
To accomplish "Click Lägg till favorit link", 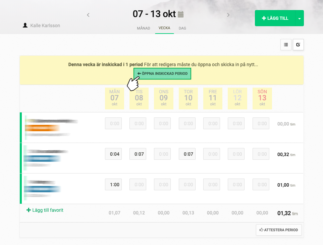I will pyautogui.click(x=45, y=210).
